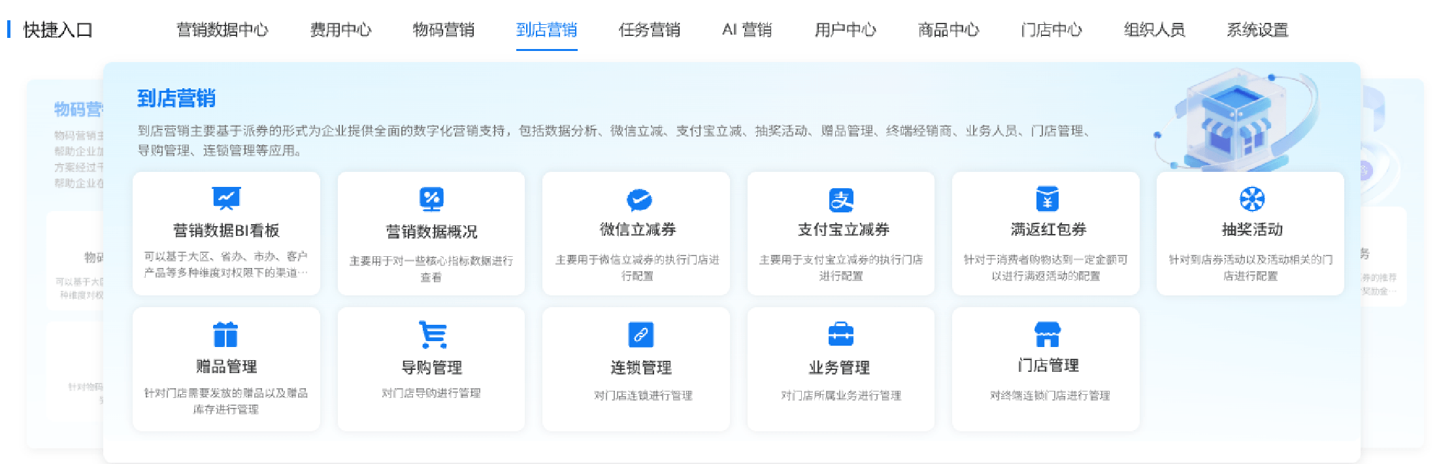Click the partially hidden 物码营销 background card heading
Image resolution: width=1439 pixels, height=464 pixels.
coord(78,109)
